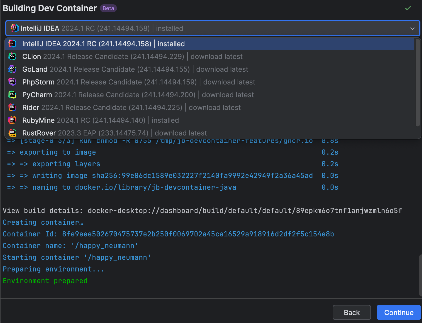The image size is (422, 323).
Task: Click the CLion product icon
Action: [12, 56]
